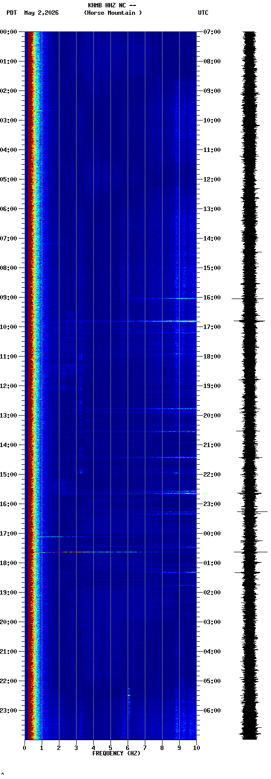This screenshot has height=779, width=271.
Task: Click the 11:00 UTC time label
Action: tap(212, 150)
